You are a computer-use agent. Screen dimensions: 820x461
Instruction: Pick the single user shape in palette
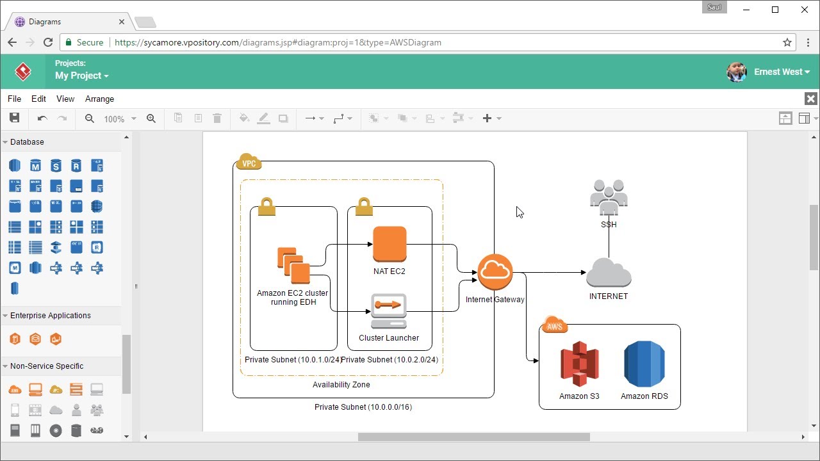pyautogui.click(x=76, y=410)
